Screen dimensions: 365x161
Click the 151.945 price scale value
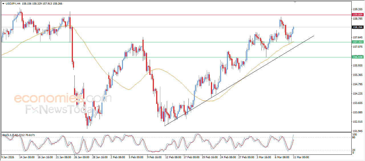coord(358,131)
